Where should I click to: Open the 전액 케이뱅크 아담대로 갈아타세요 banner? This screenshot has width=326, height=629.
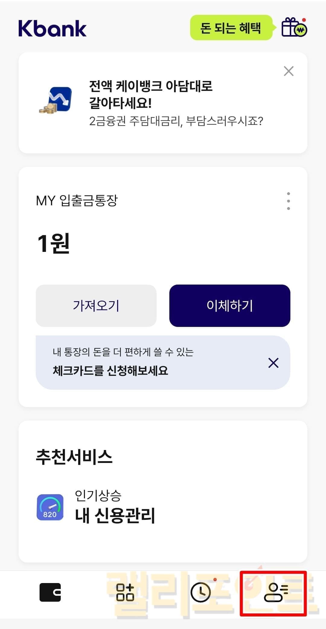click(x=151, y=94)
